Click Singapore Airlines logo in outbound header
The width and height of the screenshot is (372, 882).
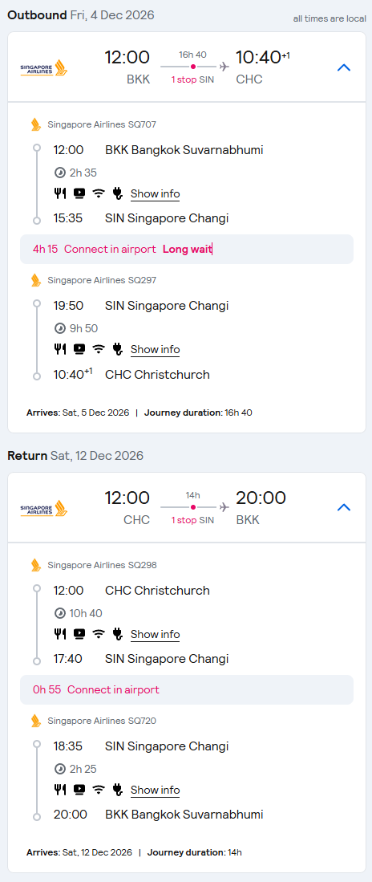pos(44,67)
